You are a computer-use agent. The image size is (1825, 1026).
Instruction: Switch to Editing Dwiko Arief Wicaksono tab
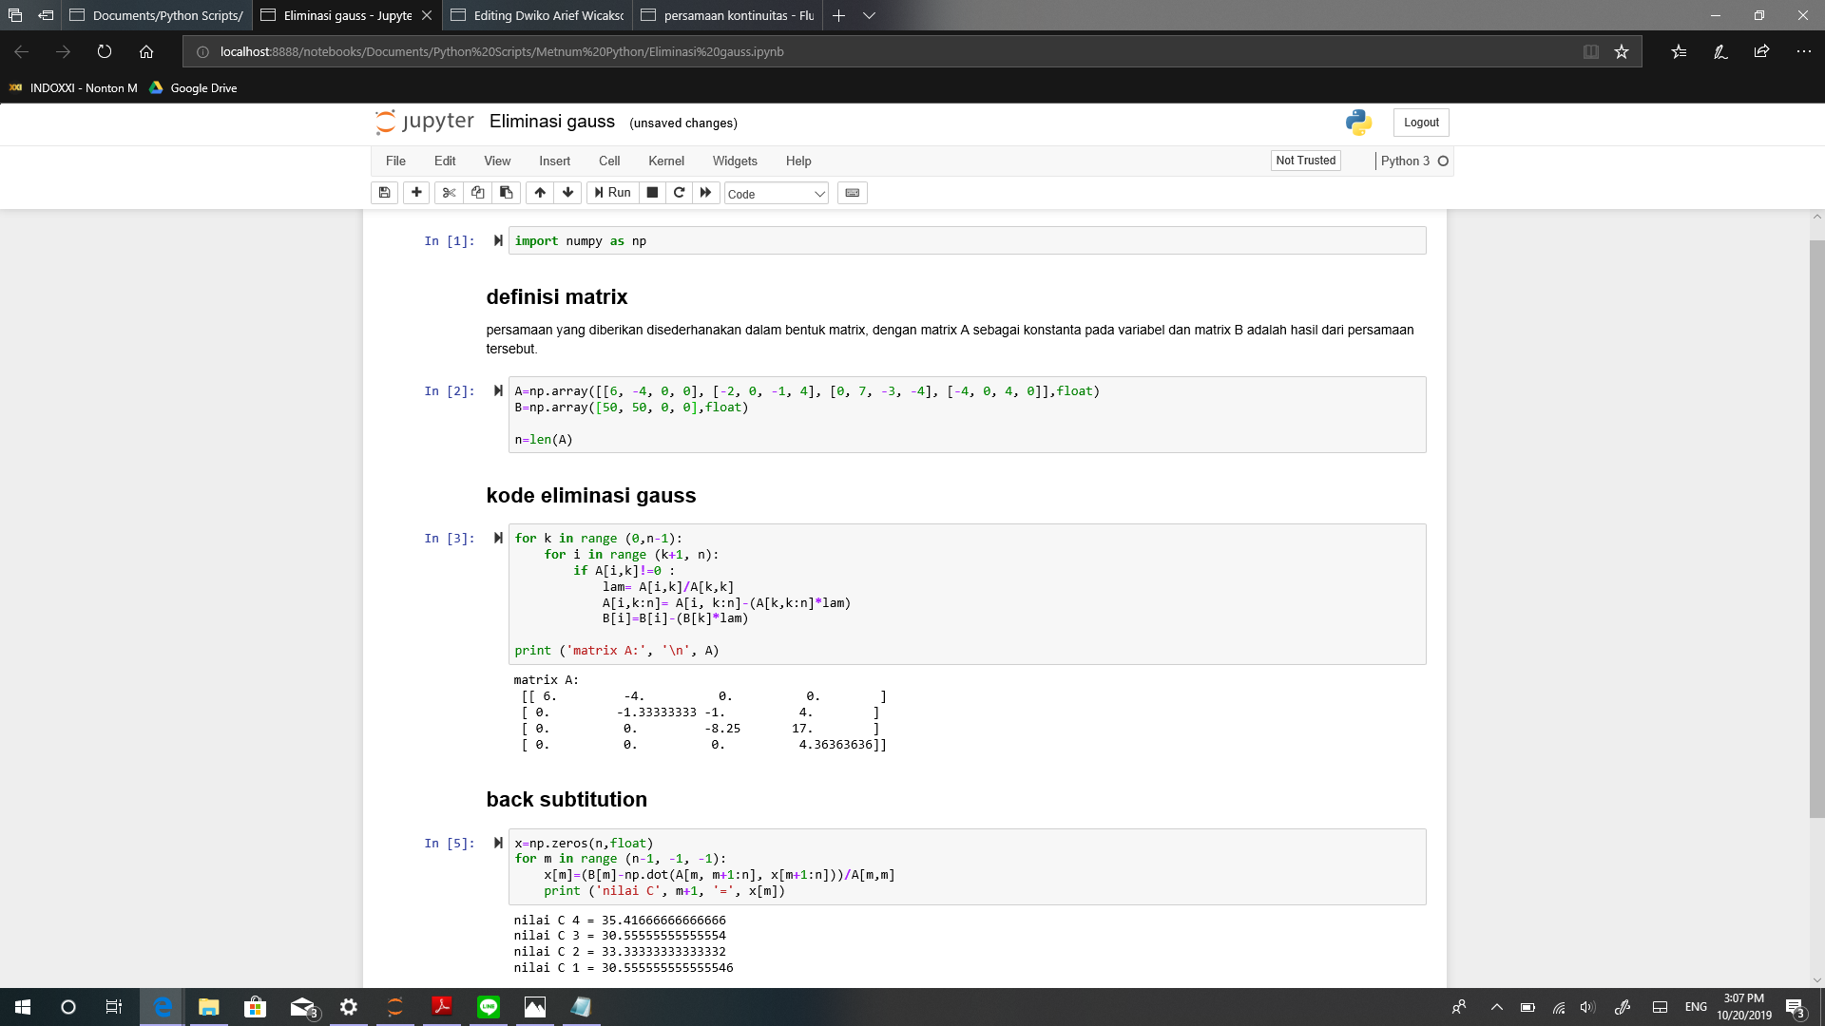538,15
